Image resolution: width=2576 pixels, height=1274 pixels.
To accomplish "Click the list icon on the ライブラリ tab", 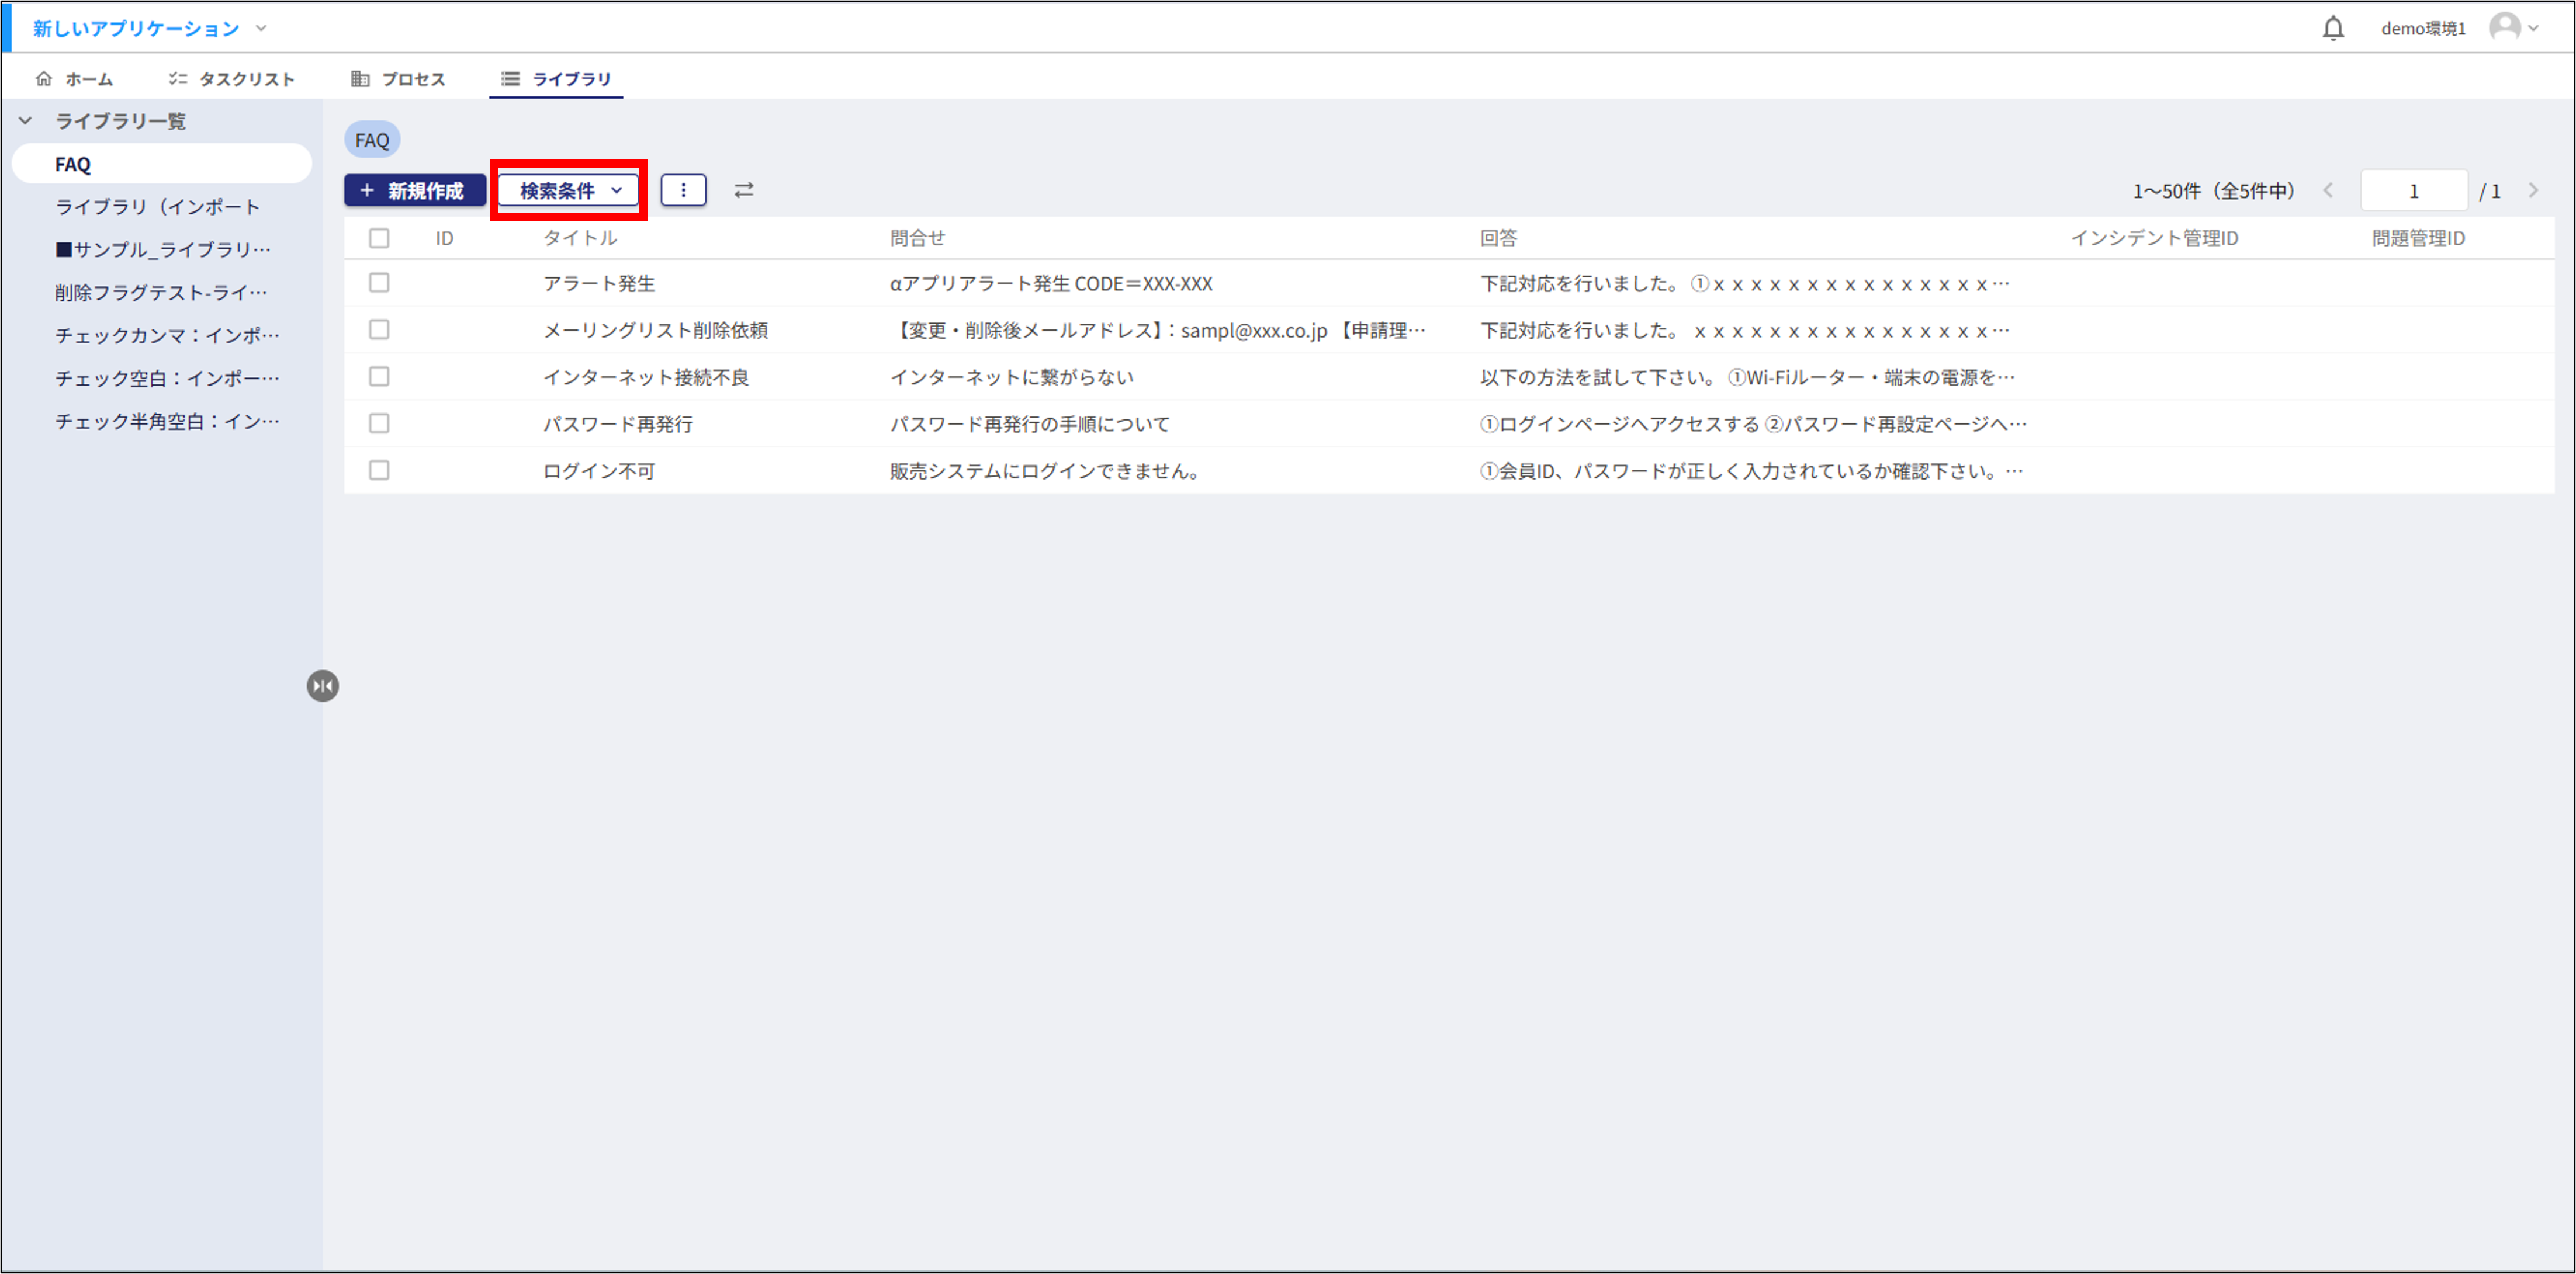I will tap(510, 78).
